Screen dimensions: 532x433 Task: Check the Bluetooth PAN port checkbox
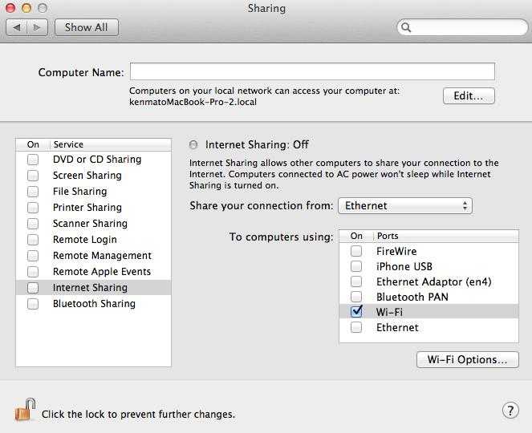click(x=356, y=297)
